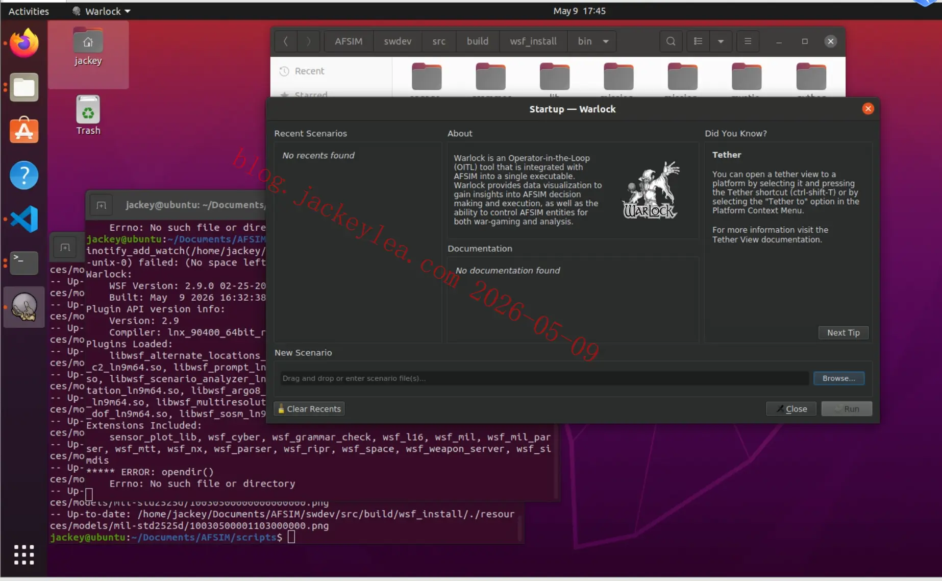
Task: Open the Help icon in dock
Action: click(x=24, y=175)
